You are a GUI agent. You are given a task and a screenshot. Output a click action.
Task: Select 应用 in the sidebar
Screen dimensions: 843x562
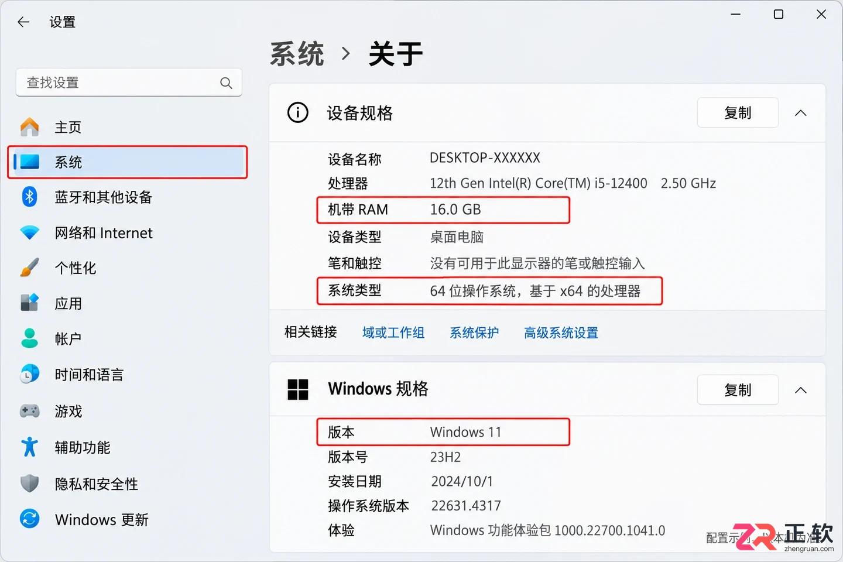[x=128, y=304]
